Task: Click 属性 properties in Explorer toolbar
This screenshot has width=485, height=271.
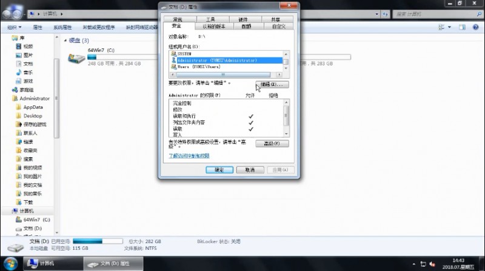Action: pyautogui.click(x=38, y=27)
